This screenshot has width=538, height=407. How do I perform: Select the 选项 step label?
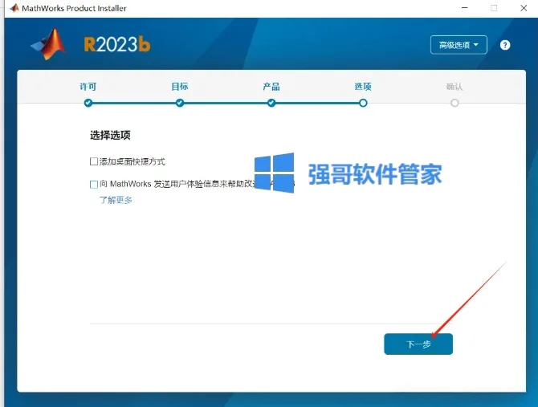363,87
